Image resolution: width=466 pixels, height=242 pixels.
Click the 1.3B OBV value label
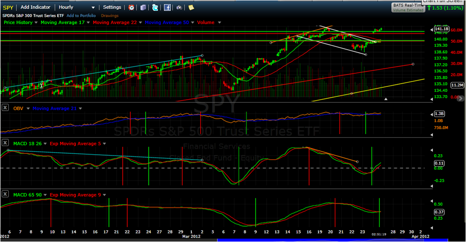(439, 114)
